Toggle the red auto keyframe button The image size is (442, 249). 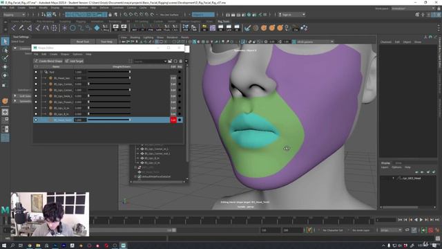point(430,230)
